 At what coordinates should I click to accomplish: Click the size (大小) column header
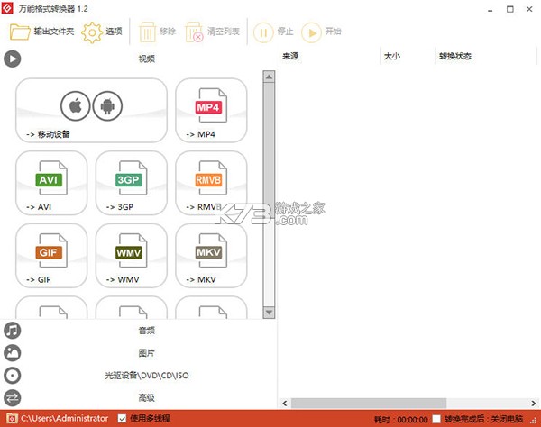click(x=408, y=56)
